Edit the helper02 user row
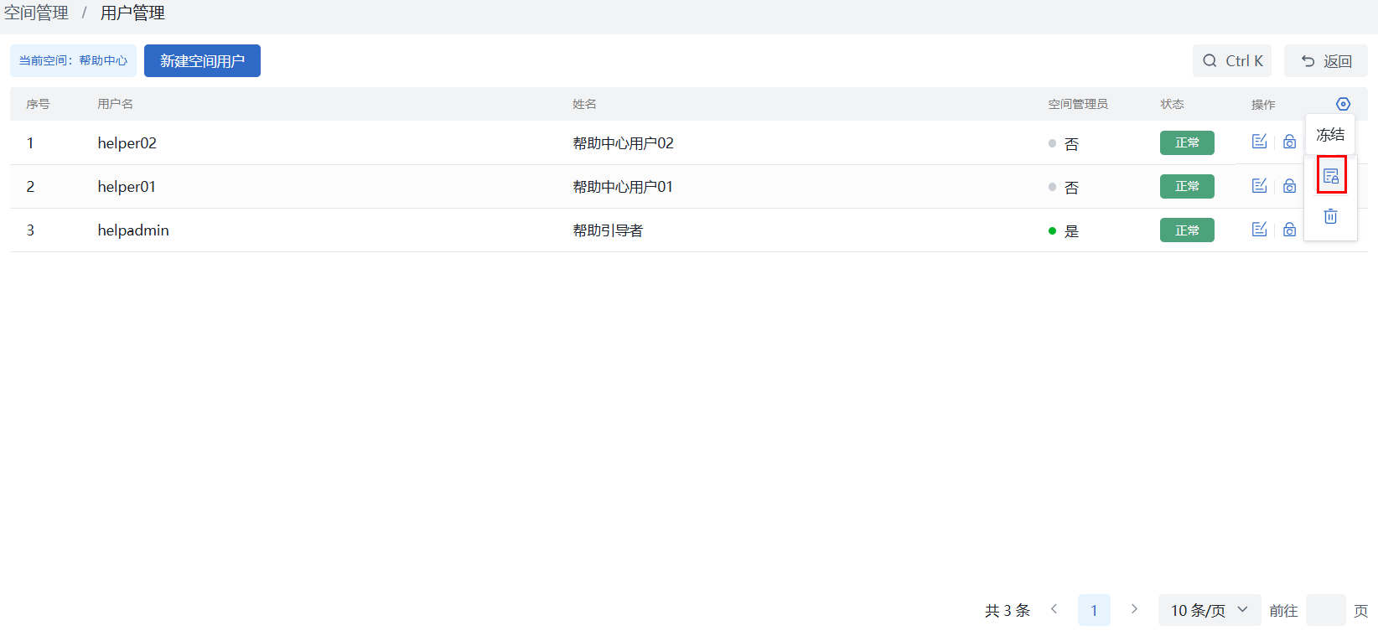The image size is (1378, 636). [x=1259, y=142]
